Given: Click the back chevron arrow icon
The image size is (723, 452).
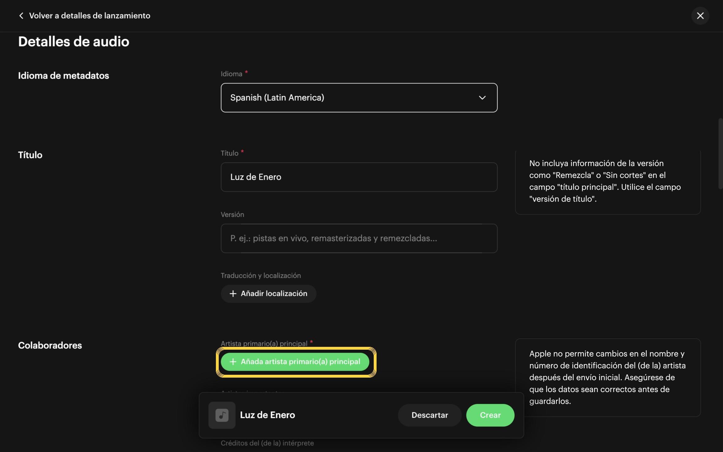Looking at the screenshot, I should pos(21,16).
